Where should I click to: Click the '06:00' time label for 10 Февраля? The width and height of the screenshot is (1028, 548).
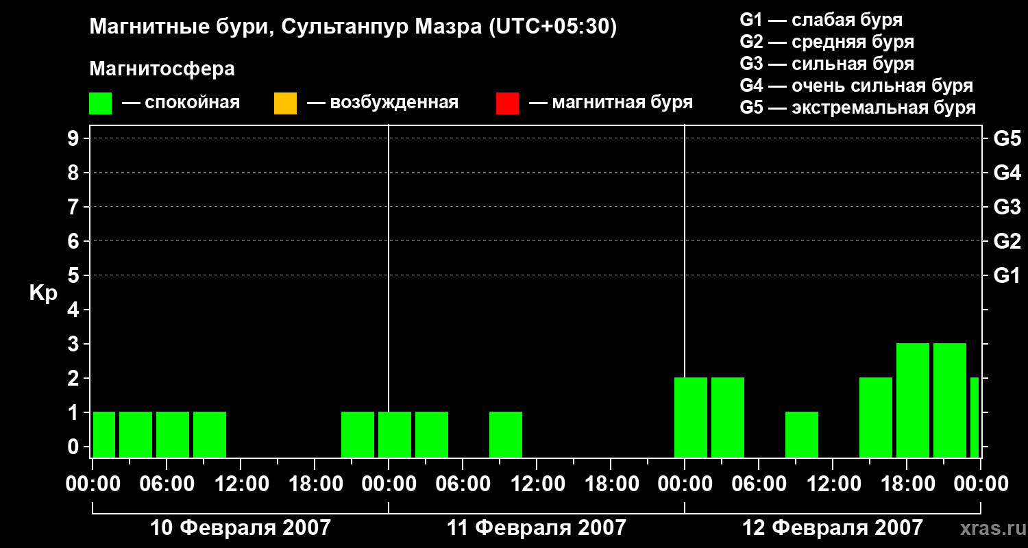[167, 484]
